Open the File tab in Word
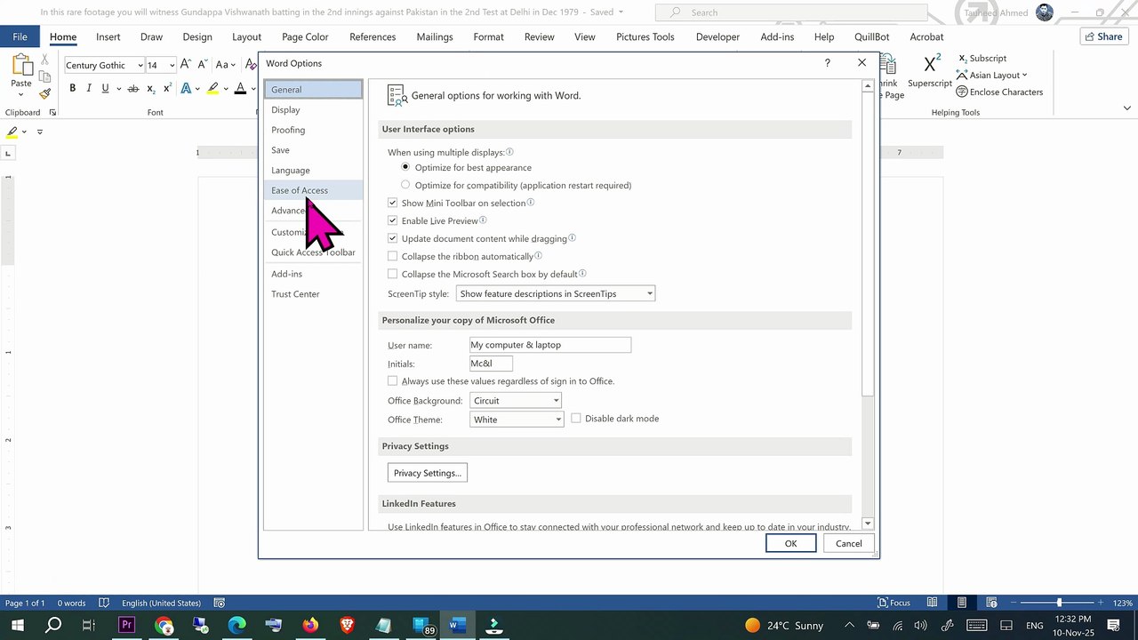The image size is (1138, 640). [20, 36]
